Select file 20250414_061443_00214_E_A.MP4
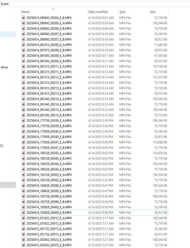The width and height of the screenshot is (190, 248). 49,99
